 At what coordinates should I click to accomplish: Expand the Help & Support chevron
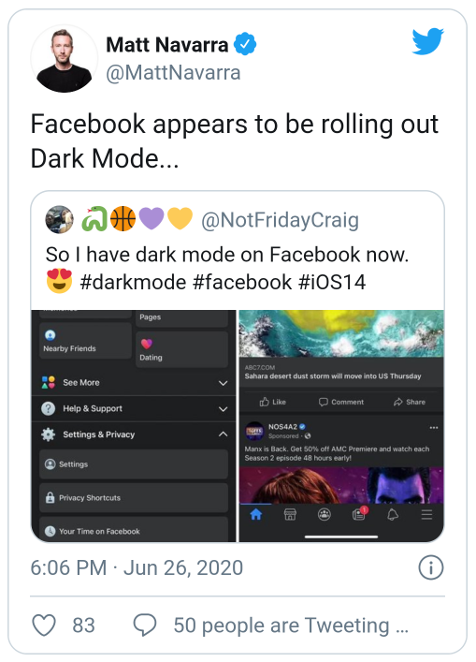[x=223, y=409]
